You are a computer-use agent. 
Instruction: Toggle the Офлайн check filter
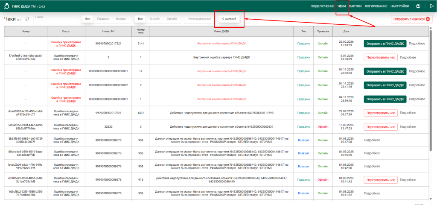pos(172,19)
